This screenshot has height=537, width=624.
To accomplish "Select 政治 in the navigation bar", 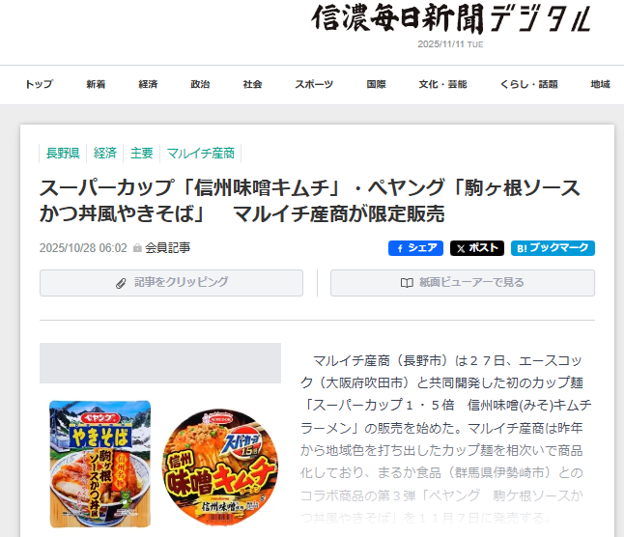I will point(200,84).
